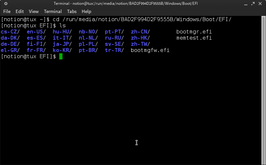
Task: Click the nl-NL directory name
Action: click(87, 38)
